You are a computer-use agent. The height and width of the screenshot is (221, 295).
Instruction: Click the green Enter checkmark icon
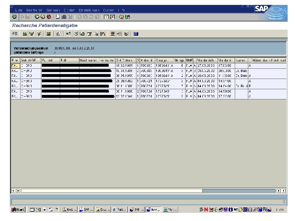pyautogui.click(x=14, y=17)
